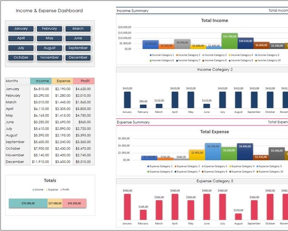Viewport: 288px width, 231px height.
Task: Click the teal Income segment in Totals bar
Action: click(28, 203)
